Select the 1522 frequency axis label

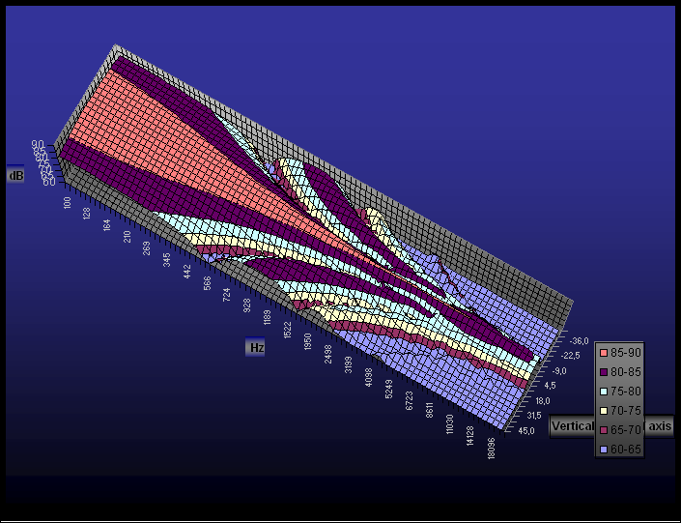(x=287, y=329)
